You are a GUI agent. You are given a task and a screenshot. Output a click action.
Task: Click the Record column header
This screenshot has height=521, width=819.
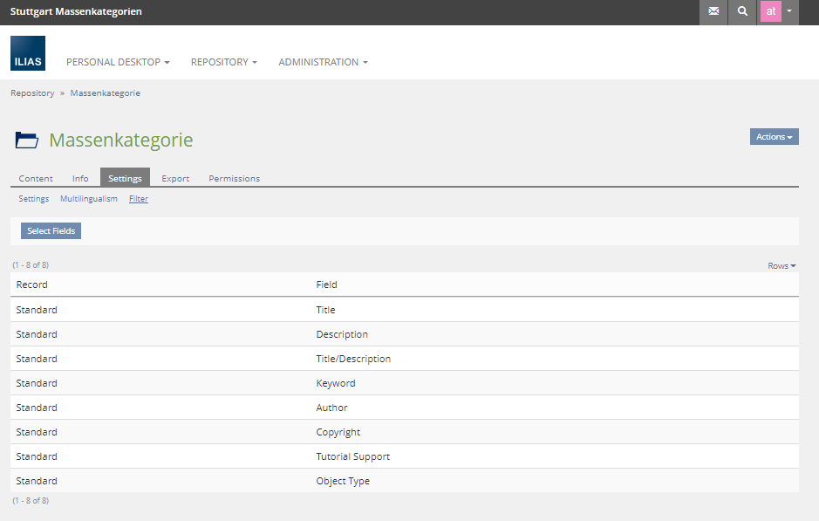32,284
